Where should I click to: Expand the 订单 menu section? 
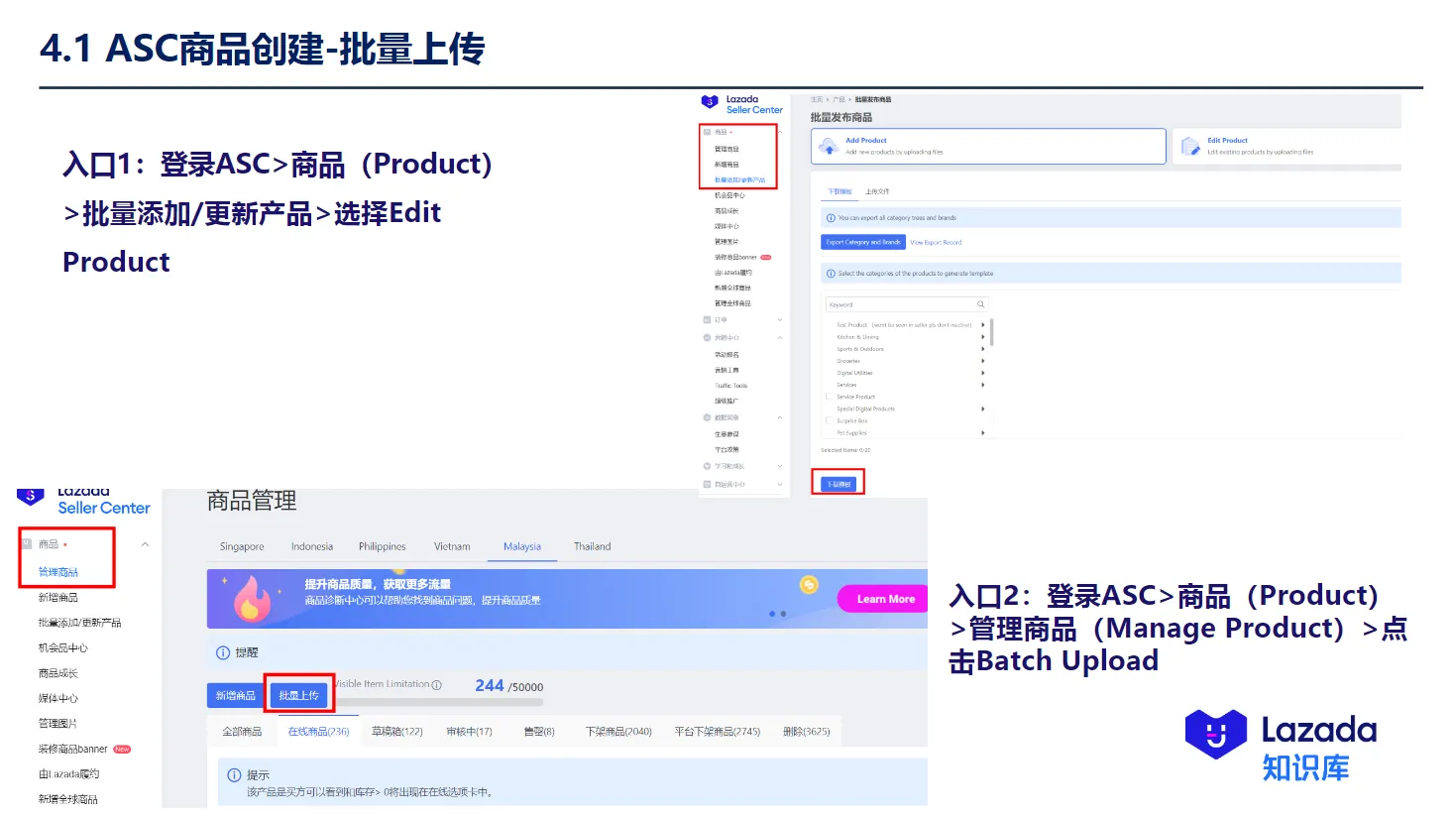coord(780,319)
